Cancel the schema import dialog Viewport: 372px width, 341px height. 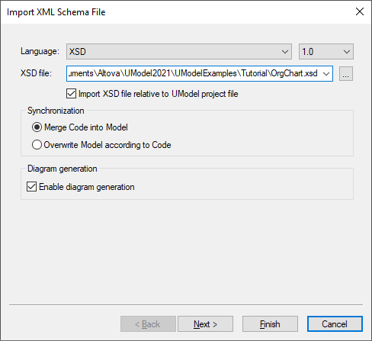[x=335, y=324]
